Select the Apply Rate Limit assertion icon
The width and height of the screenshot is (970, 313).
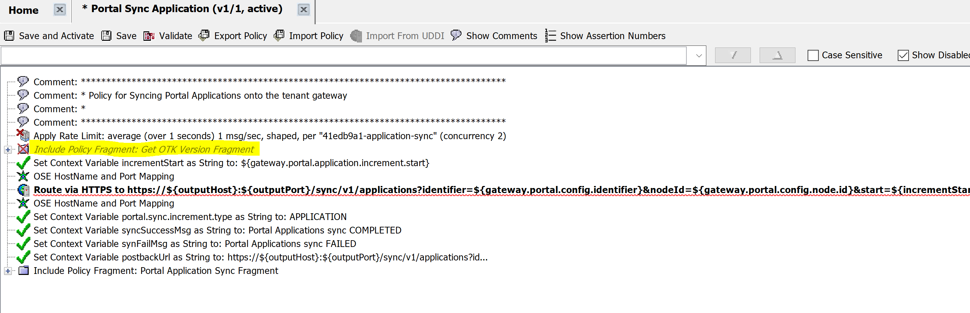23,136
